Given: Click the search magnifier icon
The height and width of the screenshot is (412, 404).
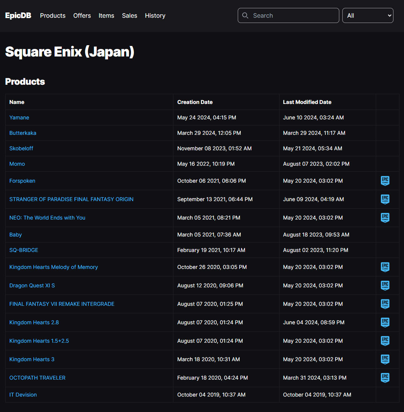Looking at the screenshot, I should click(245, 15).
